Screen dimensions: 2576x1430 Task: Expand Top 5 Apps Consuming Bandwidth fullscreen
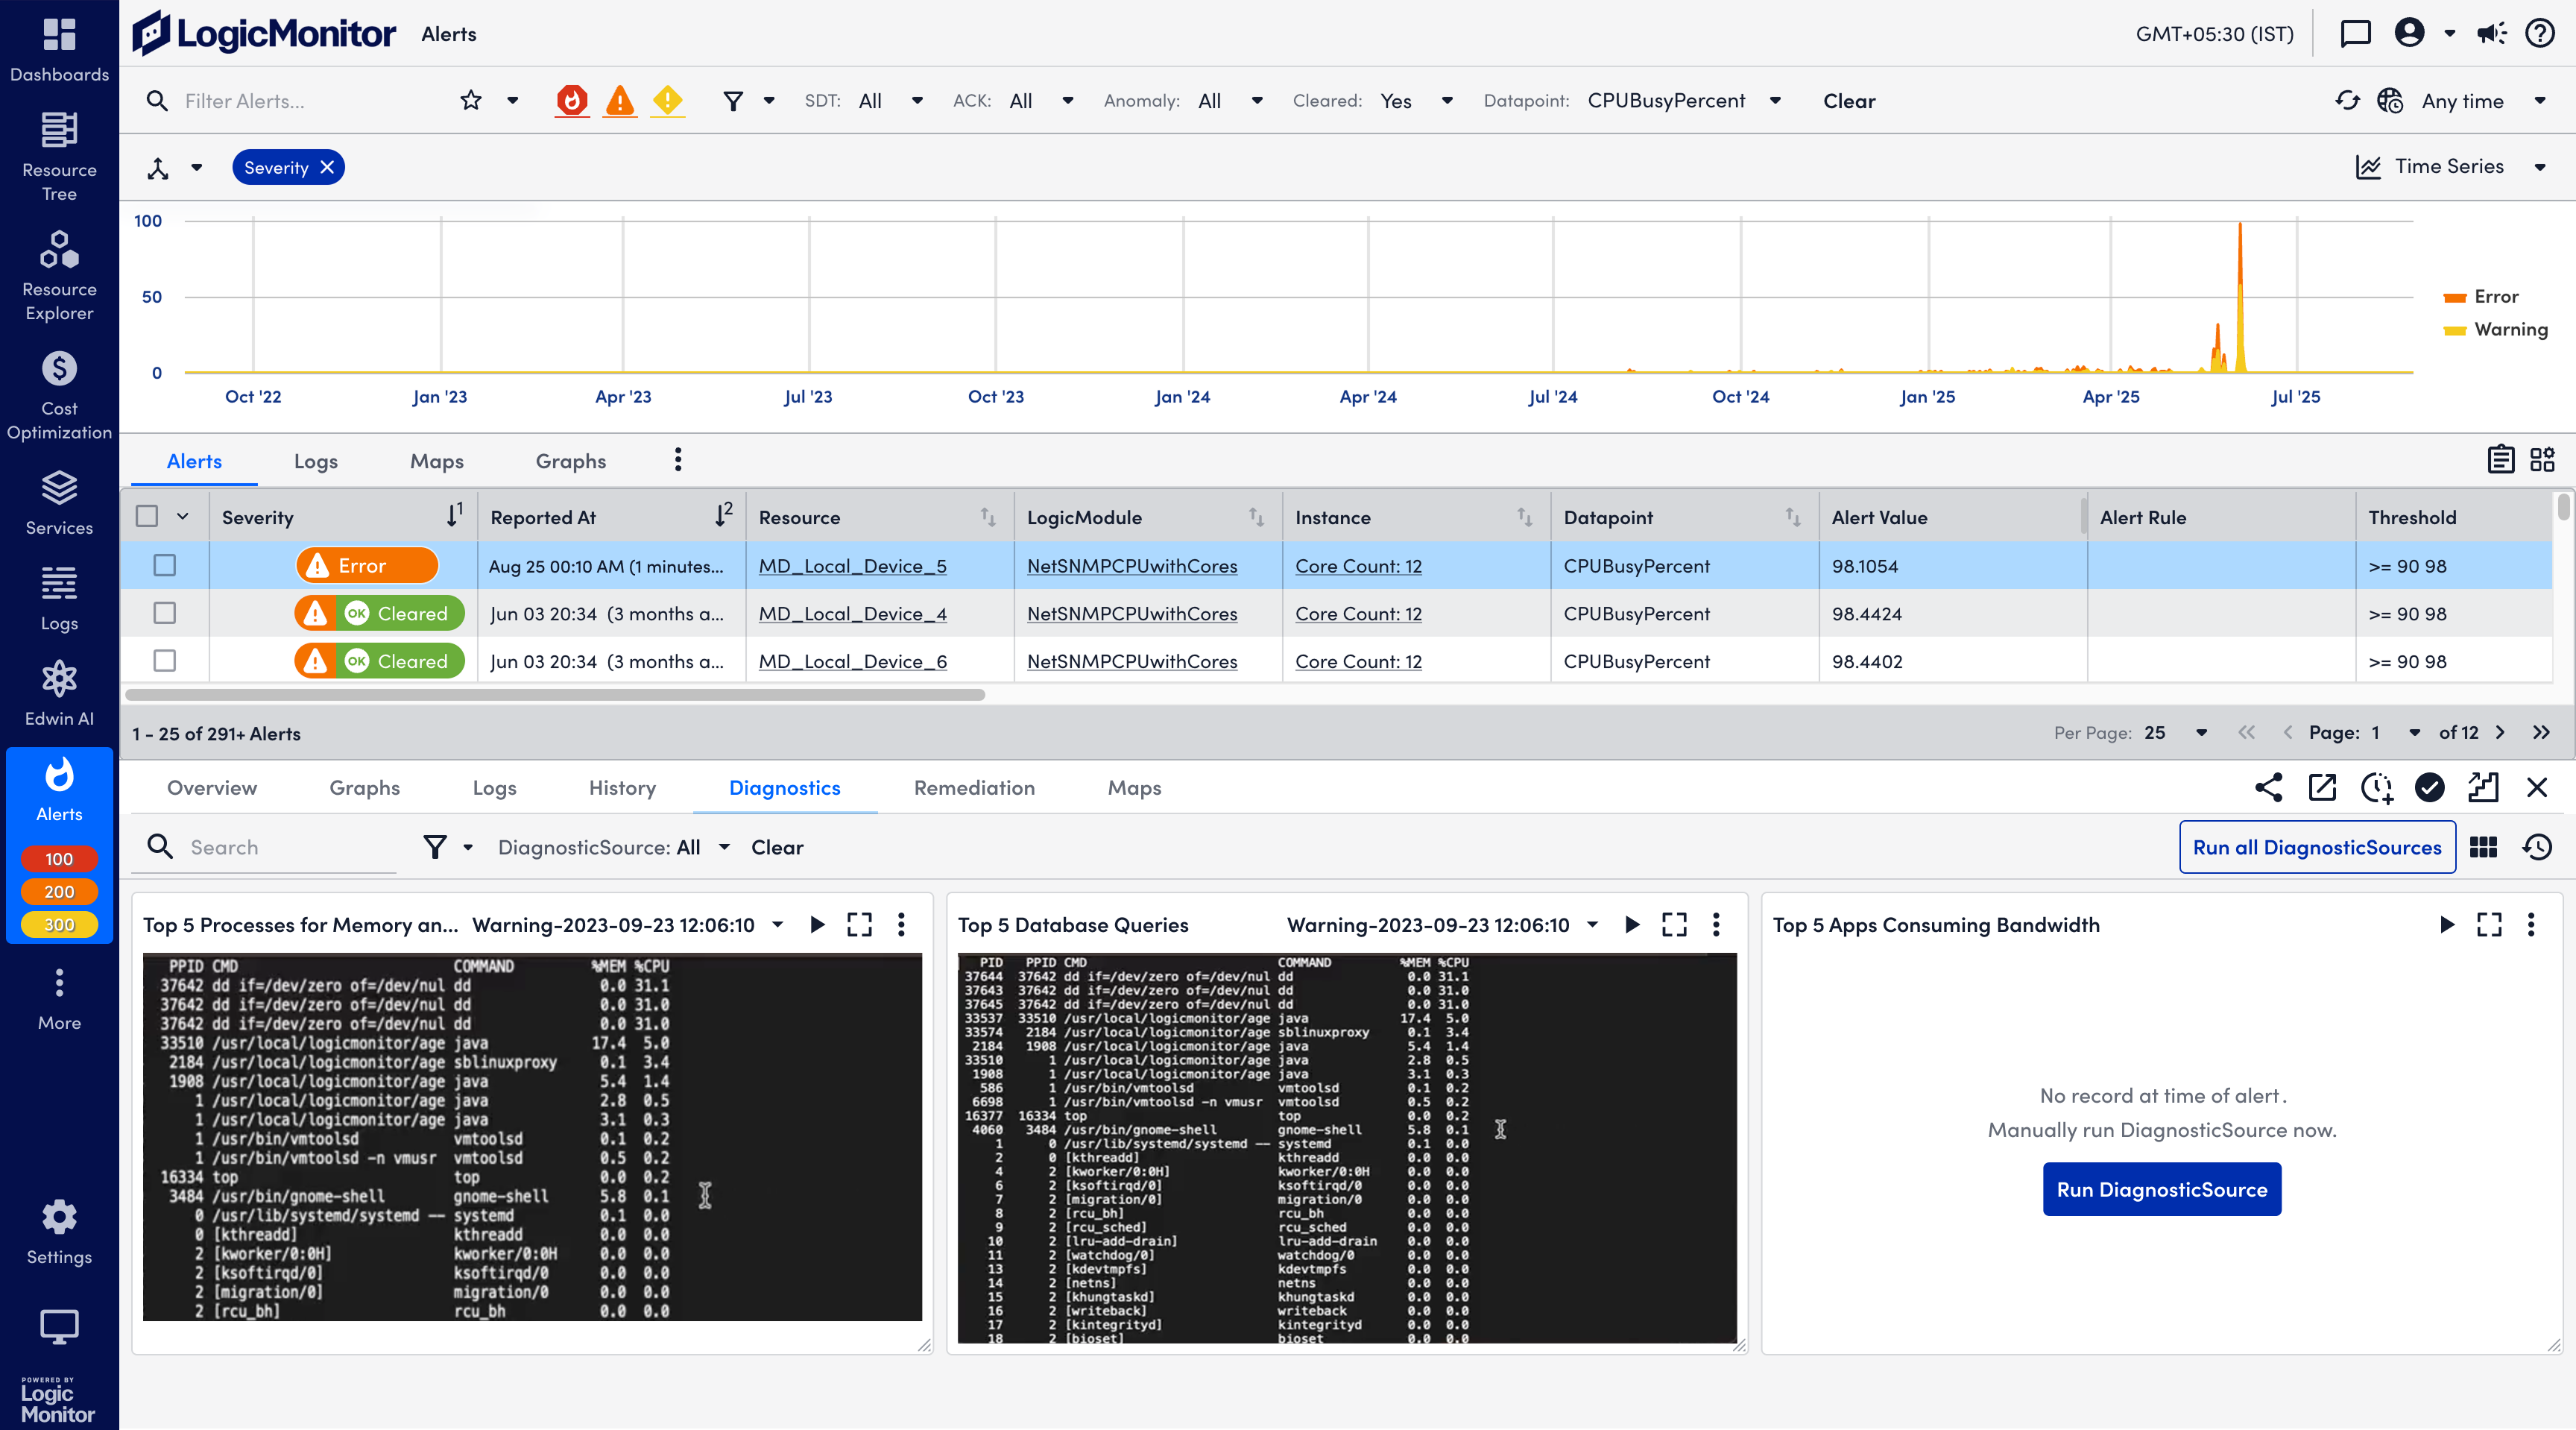click(2489, 925)
